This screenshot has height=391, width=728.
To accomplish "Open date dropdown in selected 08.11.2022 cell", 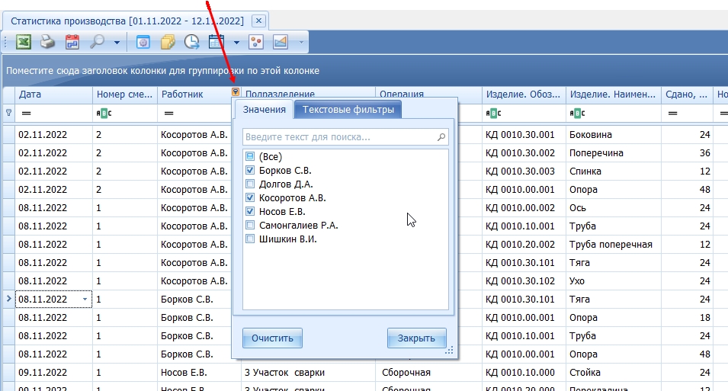I will click(85, 300).
